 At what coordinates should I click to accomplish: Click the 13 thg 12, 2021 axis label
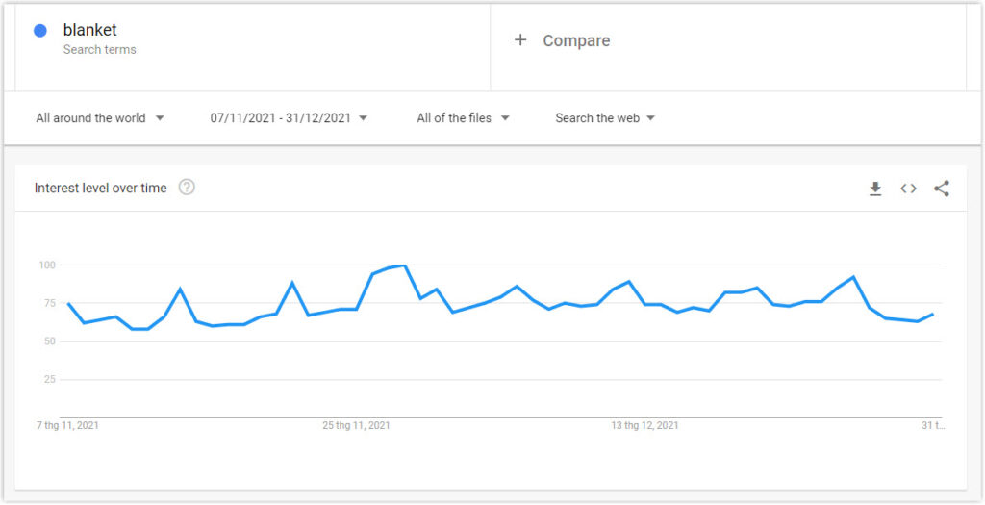(644, 426)
